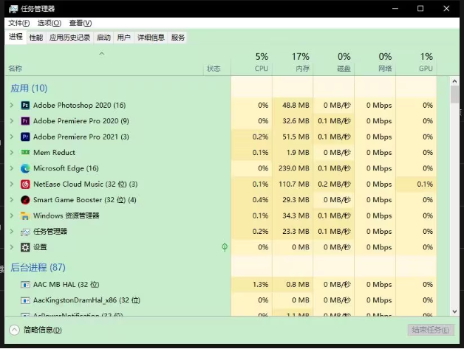Screen dimensions: 464x349
Task: Click the Adobe Premiere Pro 2020 icon
Action: tap(25, 121)
